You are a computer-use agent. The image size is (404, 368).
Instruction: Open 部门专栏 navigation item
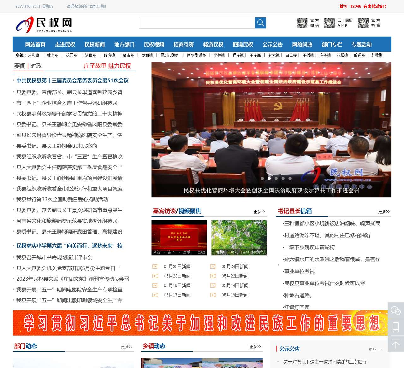[332, 44]
